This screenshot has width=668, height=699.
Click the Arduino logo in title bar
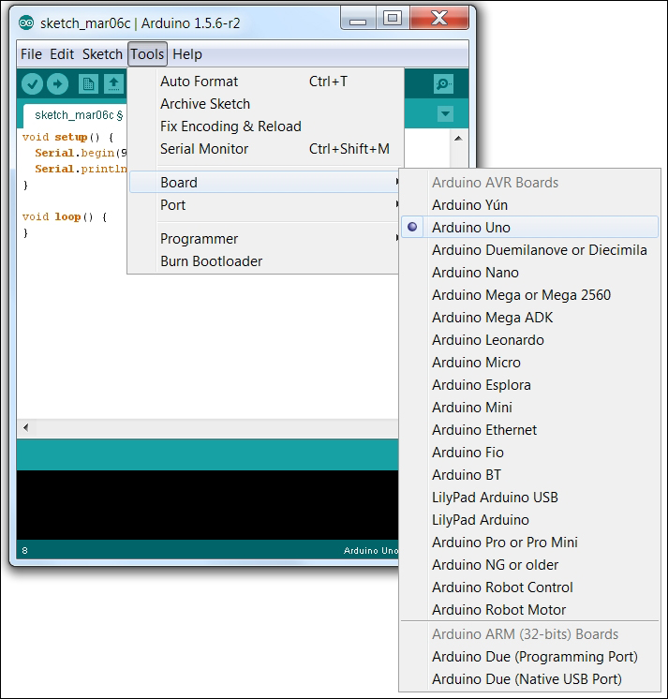(26, 22)
